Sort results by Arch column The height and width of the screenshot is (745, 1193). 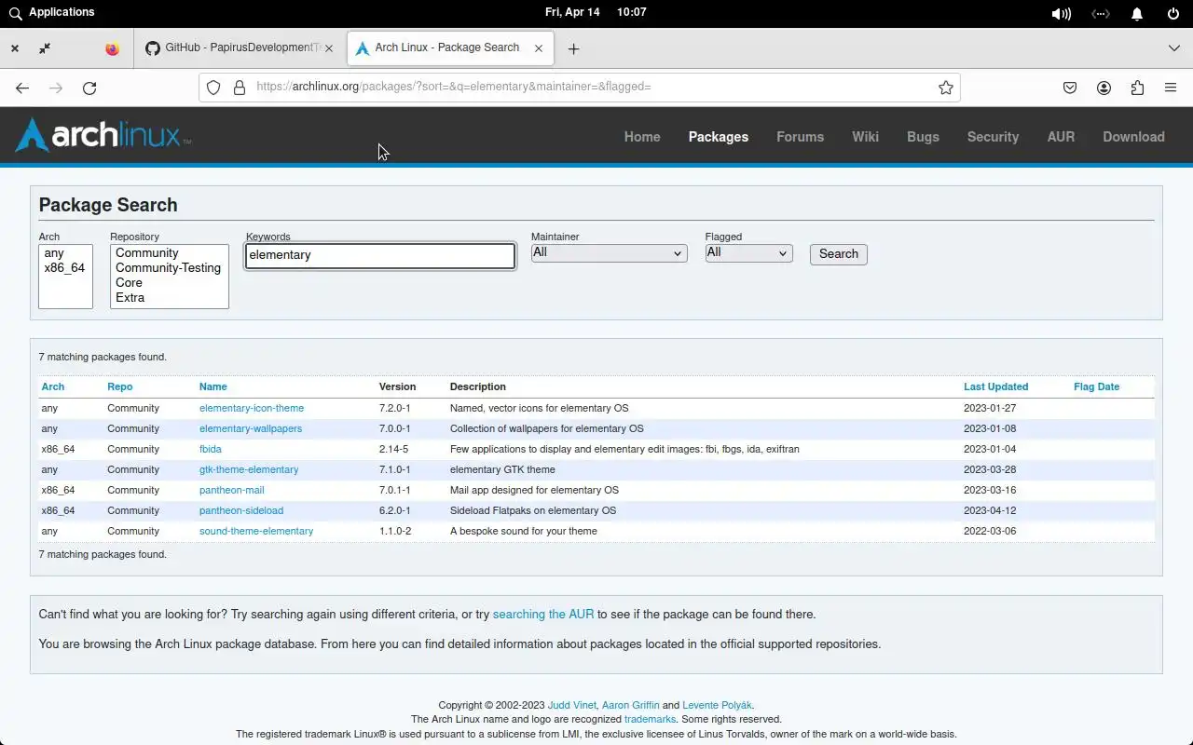click(53, 386)
